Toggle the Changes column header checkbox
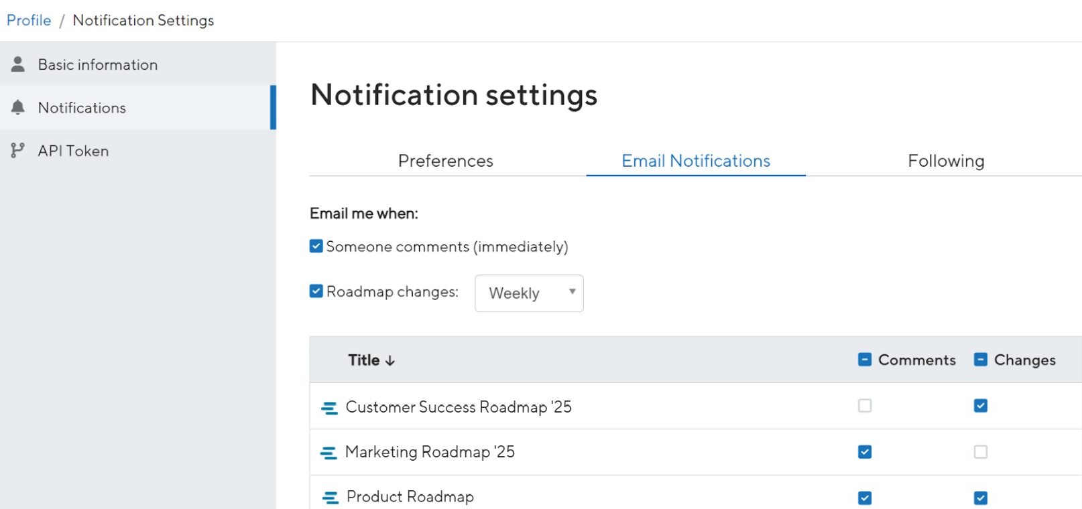Screen dimensions: 1082x509 pos(981,360)
